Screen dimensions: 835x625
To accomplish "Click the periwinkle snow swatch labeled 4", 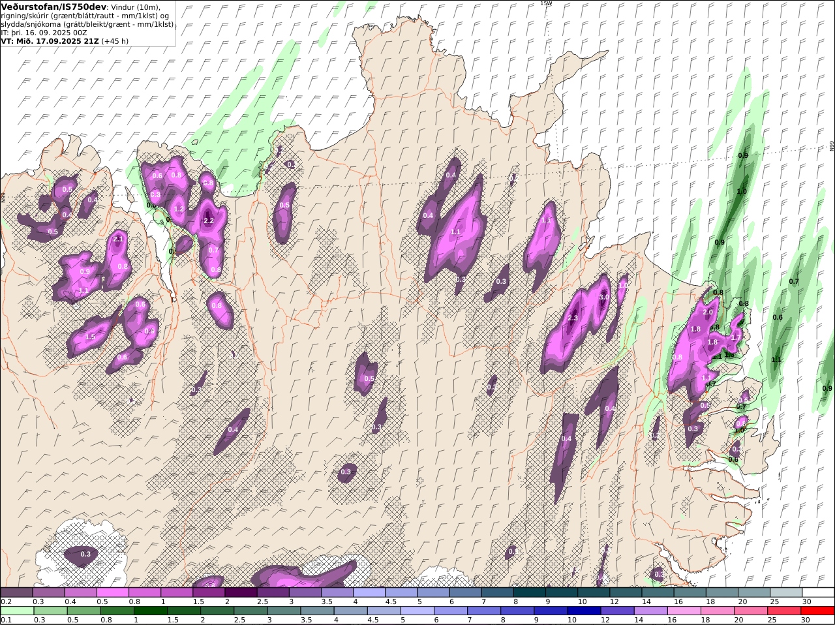I will [369, 592].
